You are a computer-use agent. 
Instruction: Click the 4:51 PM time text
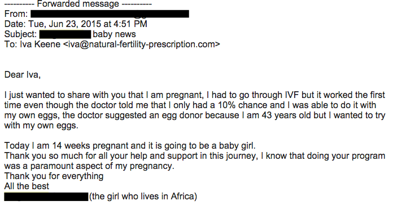click(x=130, y=24)
